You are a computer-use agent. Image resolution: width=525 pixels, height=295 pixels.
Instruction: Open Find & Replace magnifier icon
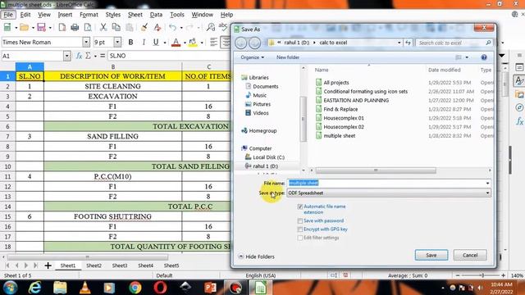(x=211, y=27)
